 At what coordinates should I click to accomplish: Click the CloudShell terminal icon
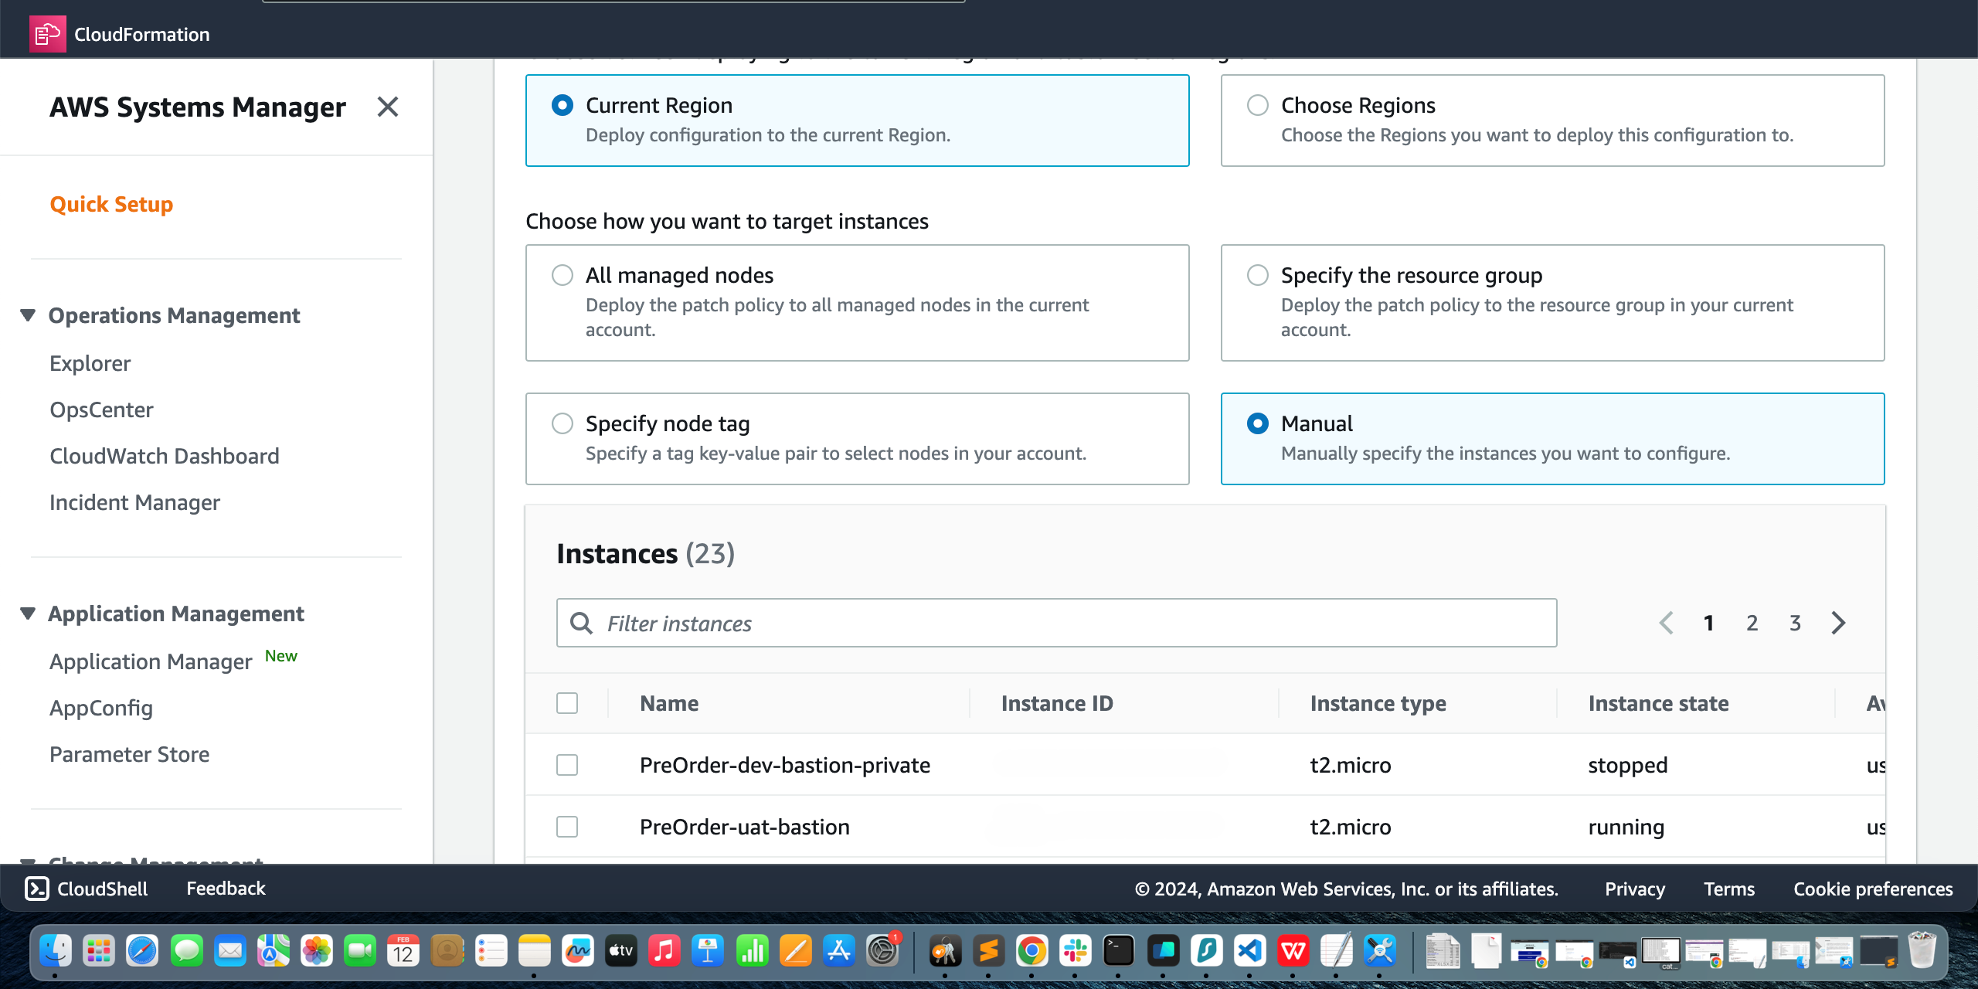[37, 889]
